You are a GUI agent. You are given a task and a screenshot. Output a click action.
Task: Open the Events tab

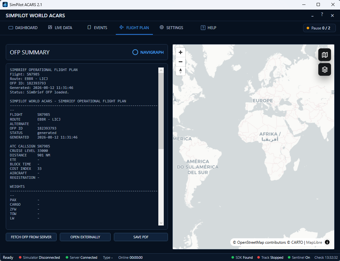click(97, 28)
